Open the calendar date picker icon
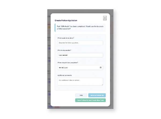Viewport: 161px width, 119px height. pyautogui.click(x=101, y=68)
